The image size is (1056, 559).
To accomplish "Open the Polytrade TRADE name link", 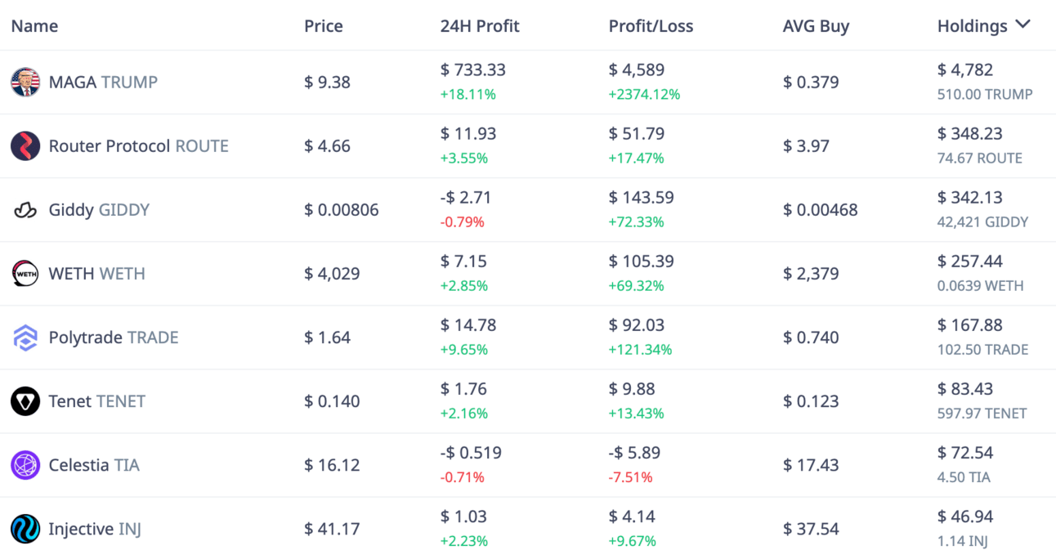I will point(114,338).
